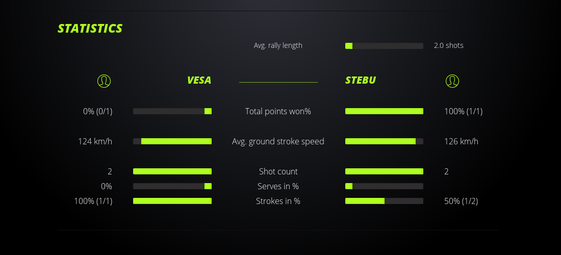Click the Shot count label
561x255 pixels.
click(278, 171)
